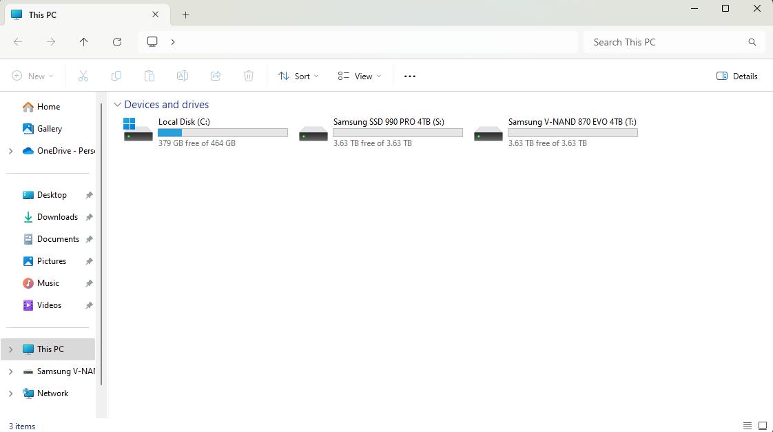Unpin Pictures using its pin icon
773x432 pixels.
90,261
